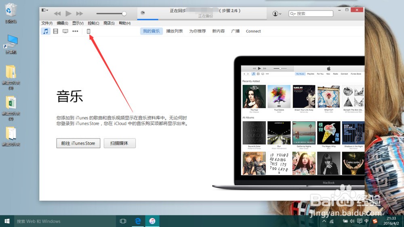Viewport: 404px width, 227px height.
Task: Launch Microsoft Edge from taskbar
Action: point(138,221)
